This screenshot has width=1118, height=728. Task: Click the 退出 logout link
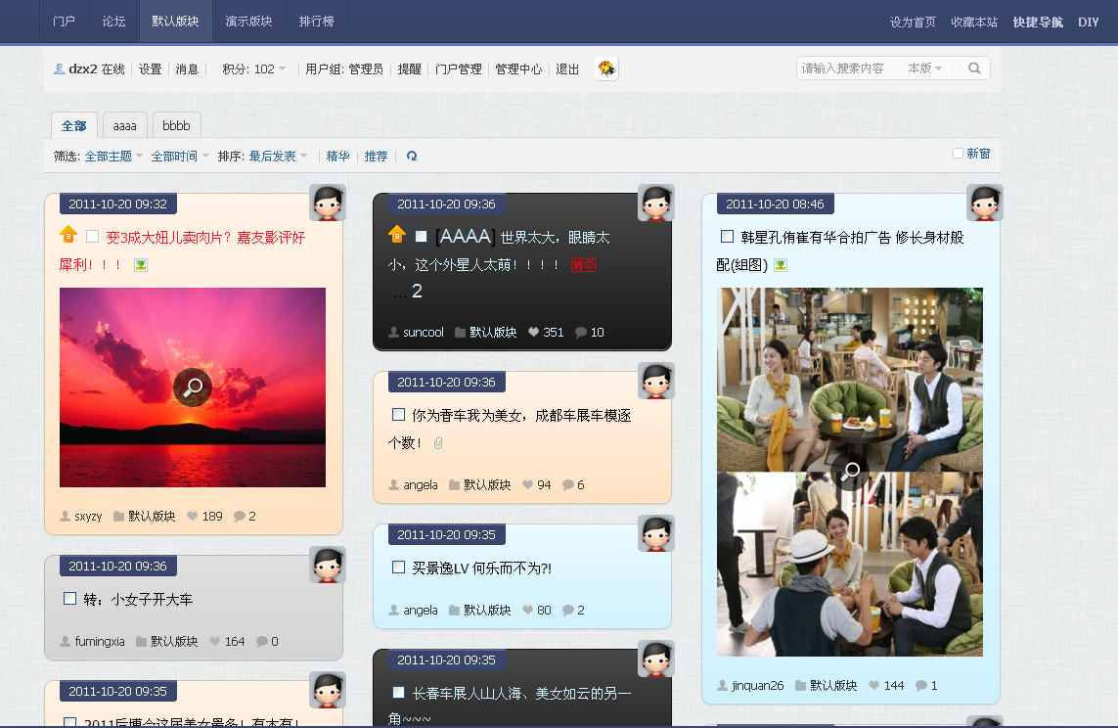567,69
